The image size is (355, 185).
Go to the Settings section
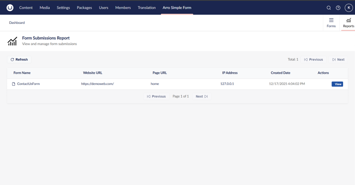[x=63, y=8]
